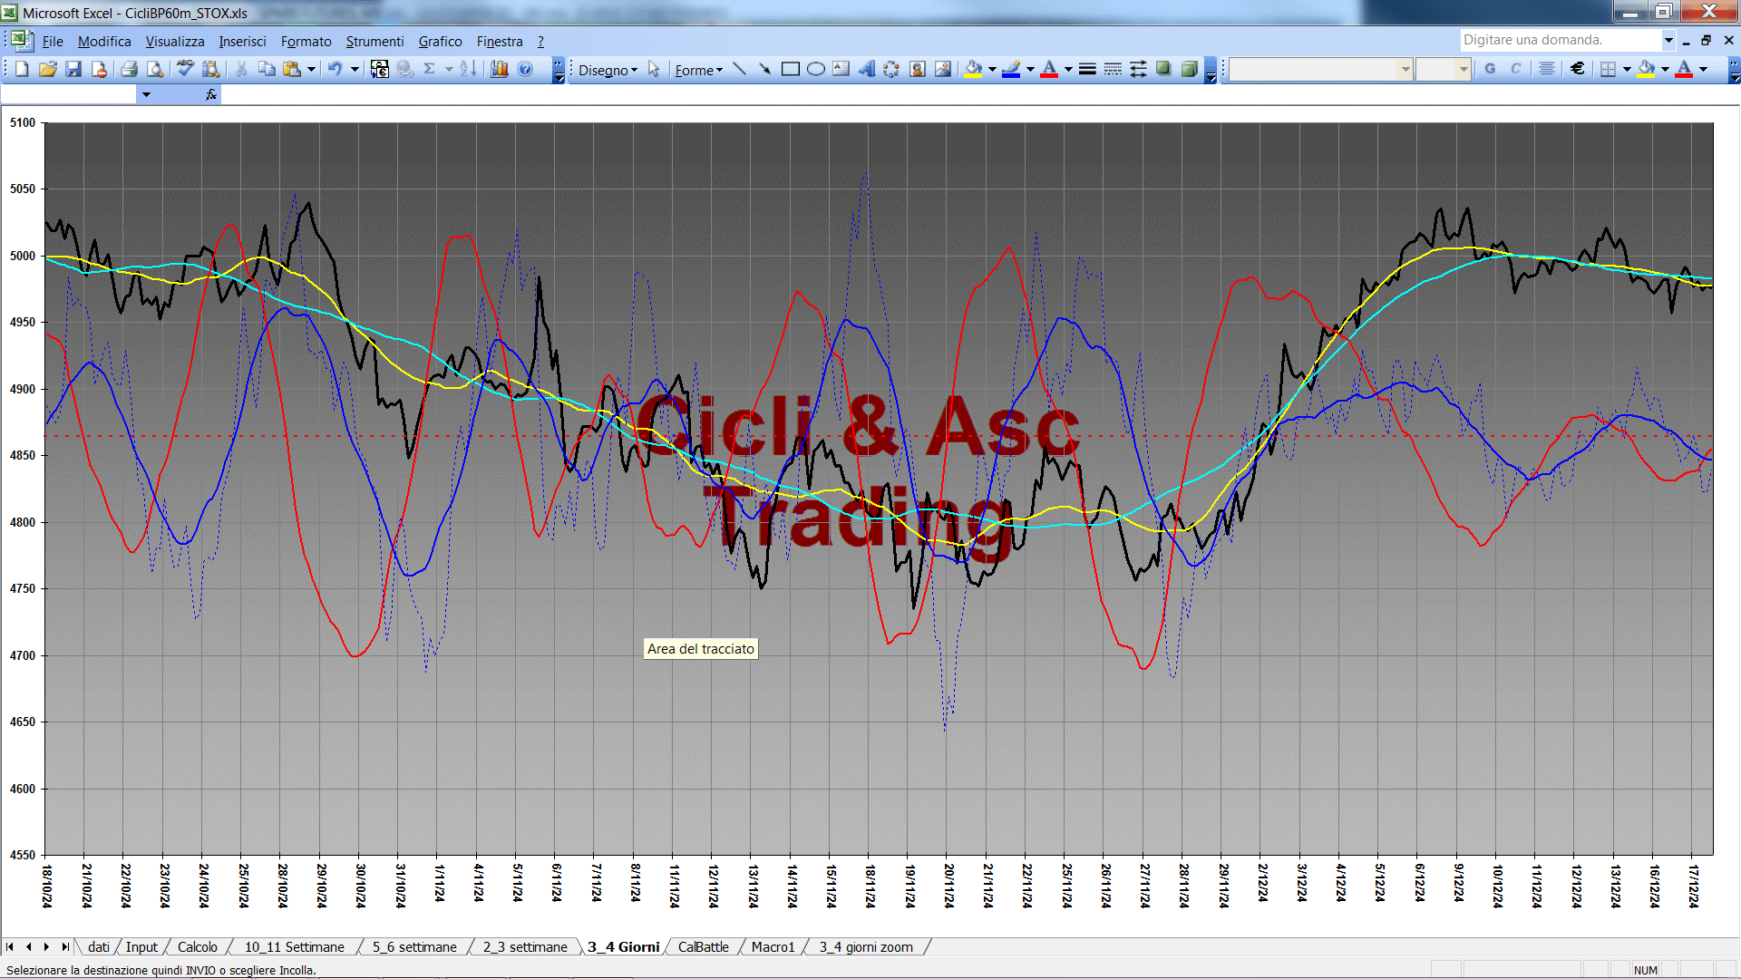This screenshot has width=1741, height=979.
Task: Expand the Forme shapes menu
Action: click(x=698, y=70)
